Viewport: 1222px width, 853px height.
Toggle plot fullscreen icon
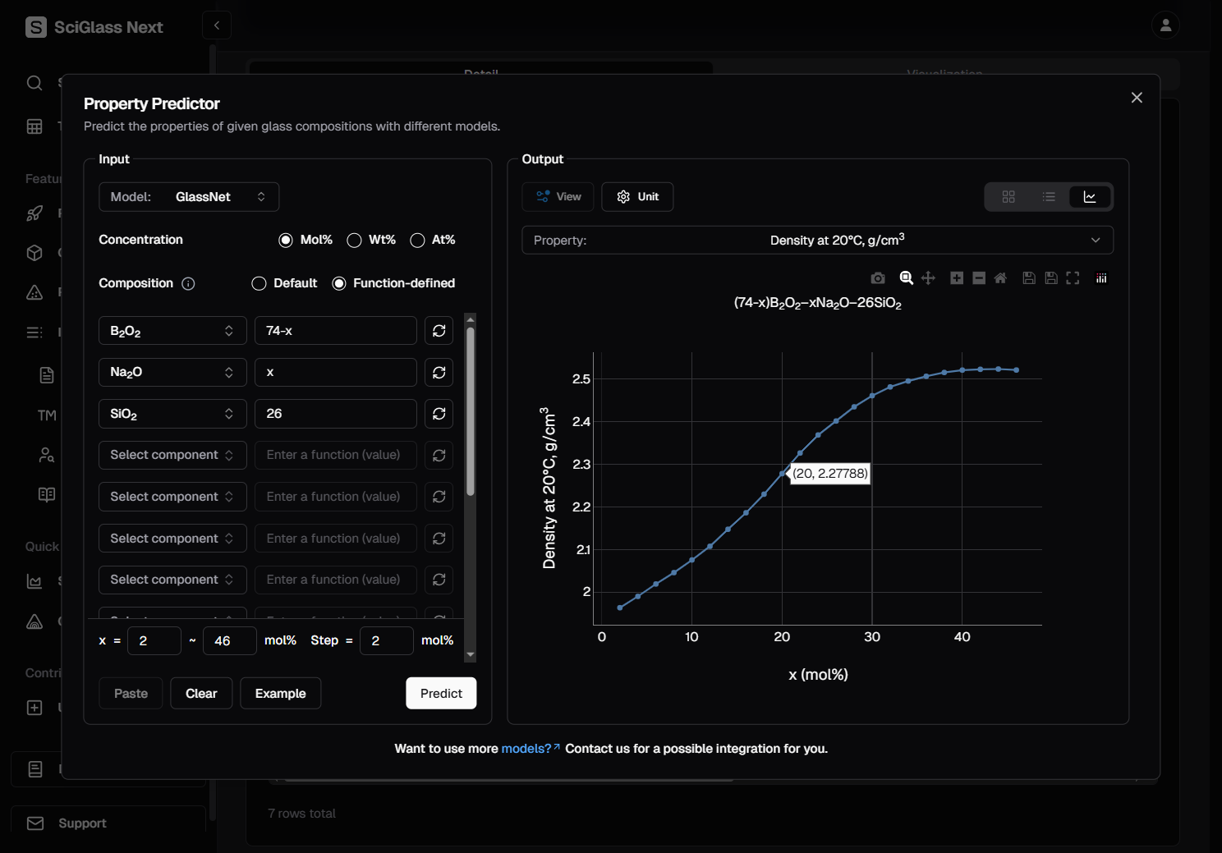coord(1073,278)
